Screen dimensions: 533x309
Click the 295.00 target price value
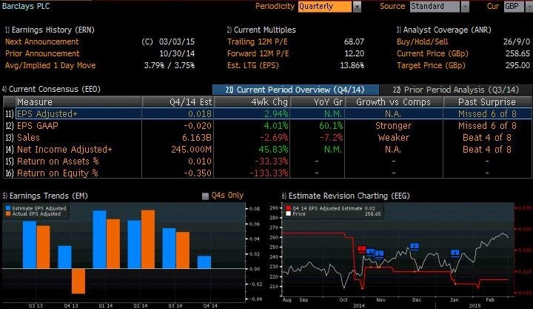click(517, 66)
